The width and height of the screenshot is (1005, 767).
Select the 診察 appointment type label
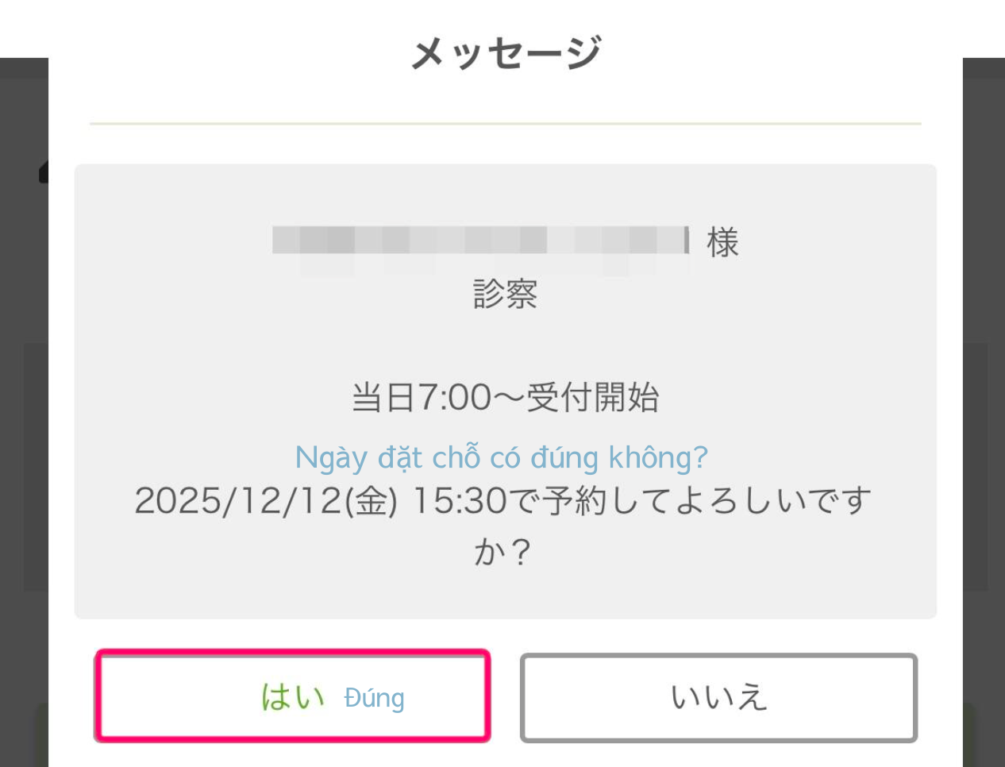point(506,294)
